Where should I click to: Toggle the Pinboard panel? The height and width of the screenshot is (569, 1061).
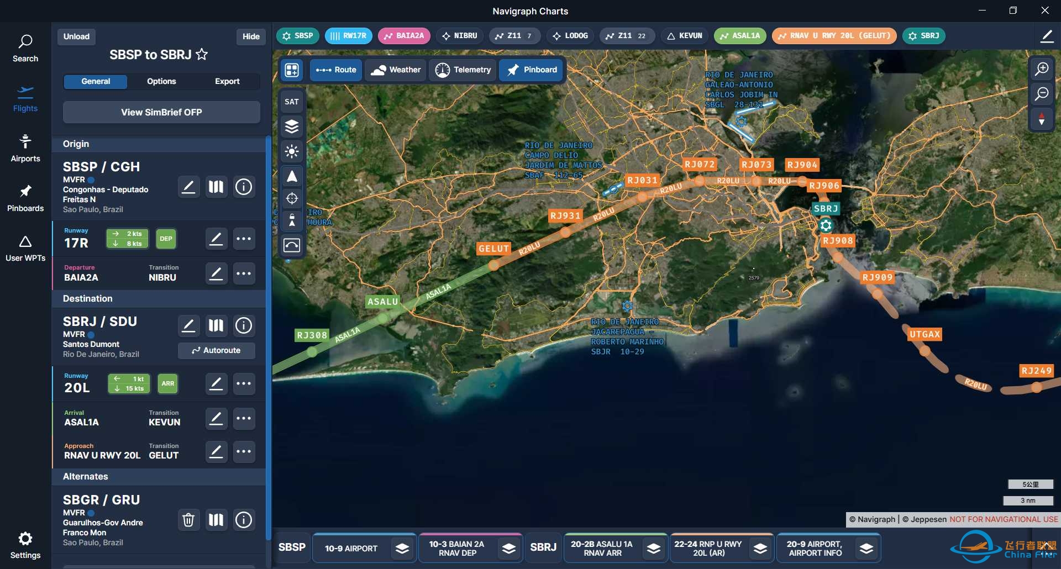(x=532, y=70)
